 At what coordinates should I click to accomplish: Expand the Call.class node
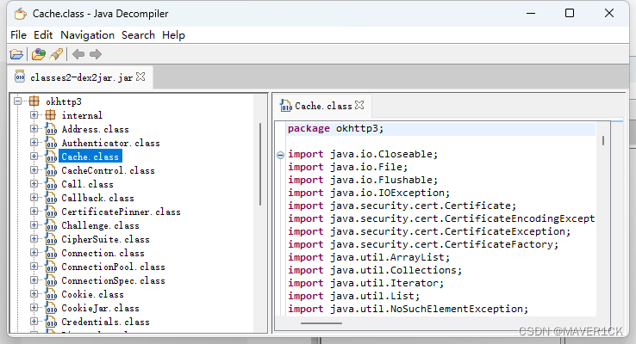34,184
